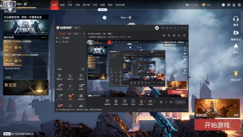Open the friends icon in game header

pyautogui.click(x=234, y=5)
